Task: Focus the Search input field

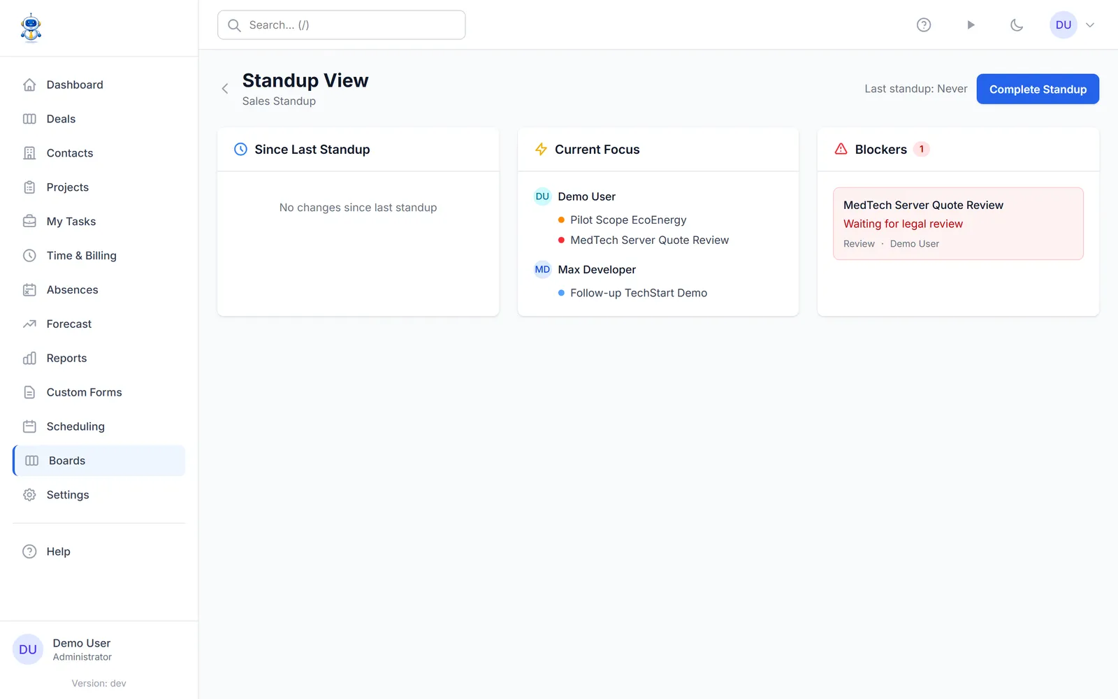Action: coord(342,25)
